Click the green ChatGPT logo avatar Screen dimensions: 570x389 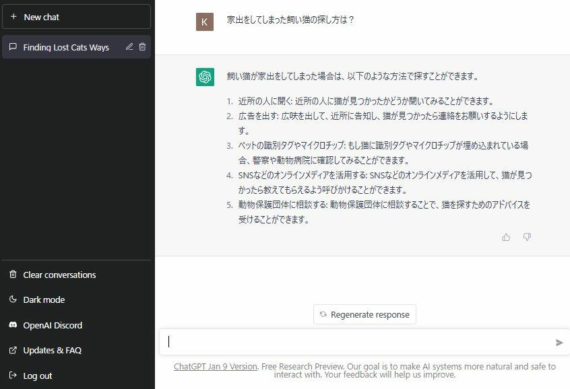[x=205, y=77]
